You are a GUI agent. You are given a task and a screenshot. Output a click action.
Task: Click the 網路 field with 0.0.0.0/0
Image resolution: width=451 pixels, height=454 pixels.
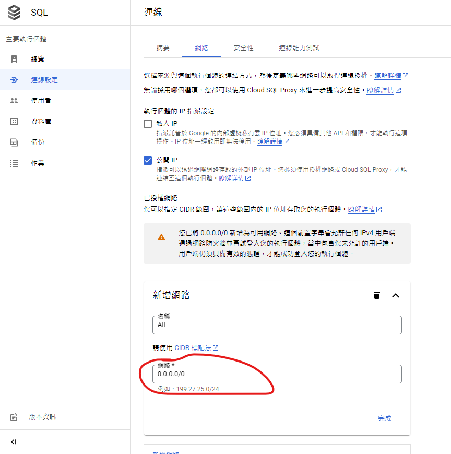coord(279,374)
